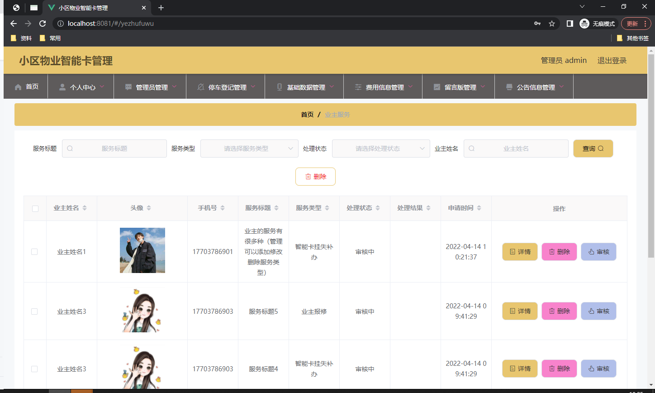Open 详情 for 服务标题4 row
The height and width of the screenshot is (393, 655).
point(520,369)
